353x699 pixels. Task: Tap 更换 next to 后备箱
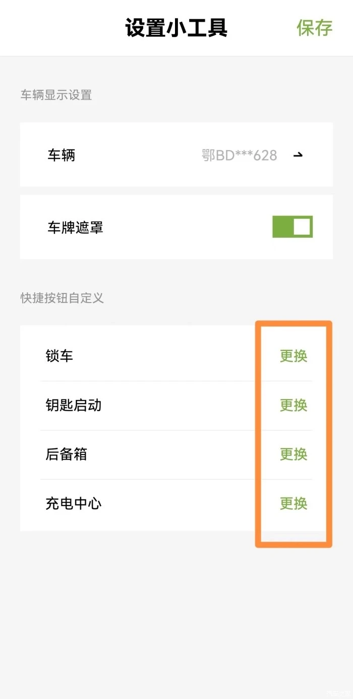tap(293, 454)
